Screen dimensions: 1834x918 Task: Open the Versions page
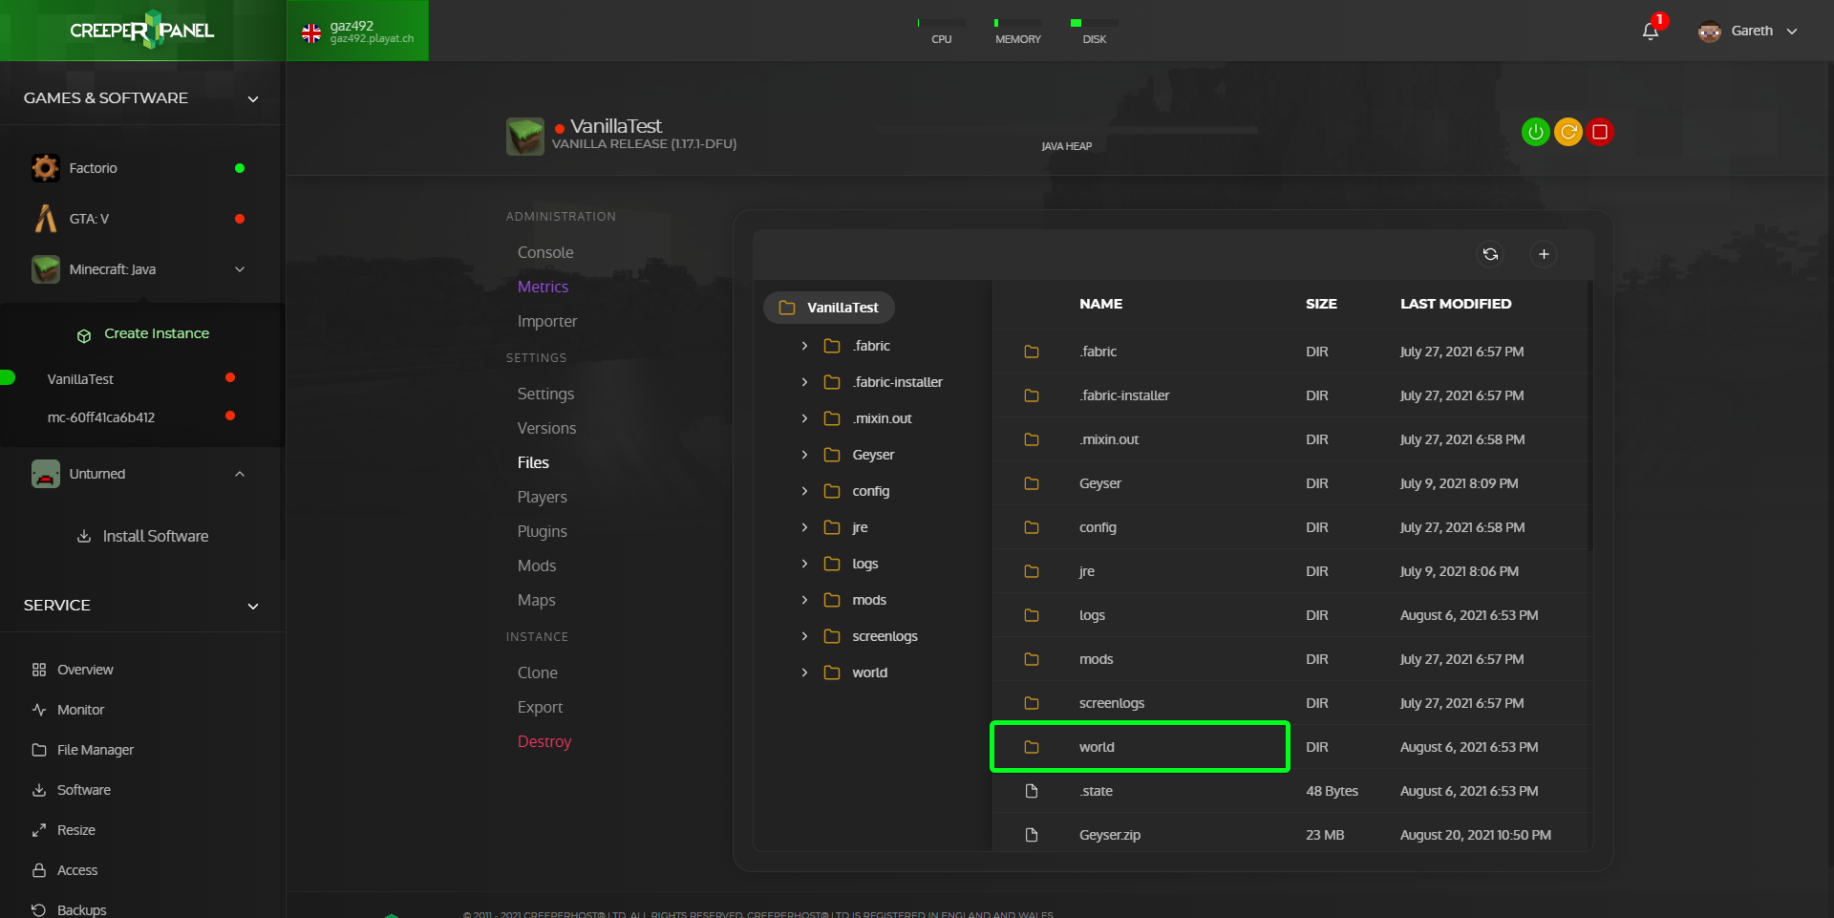click(x=546, y=428)
